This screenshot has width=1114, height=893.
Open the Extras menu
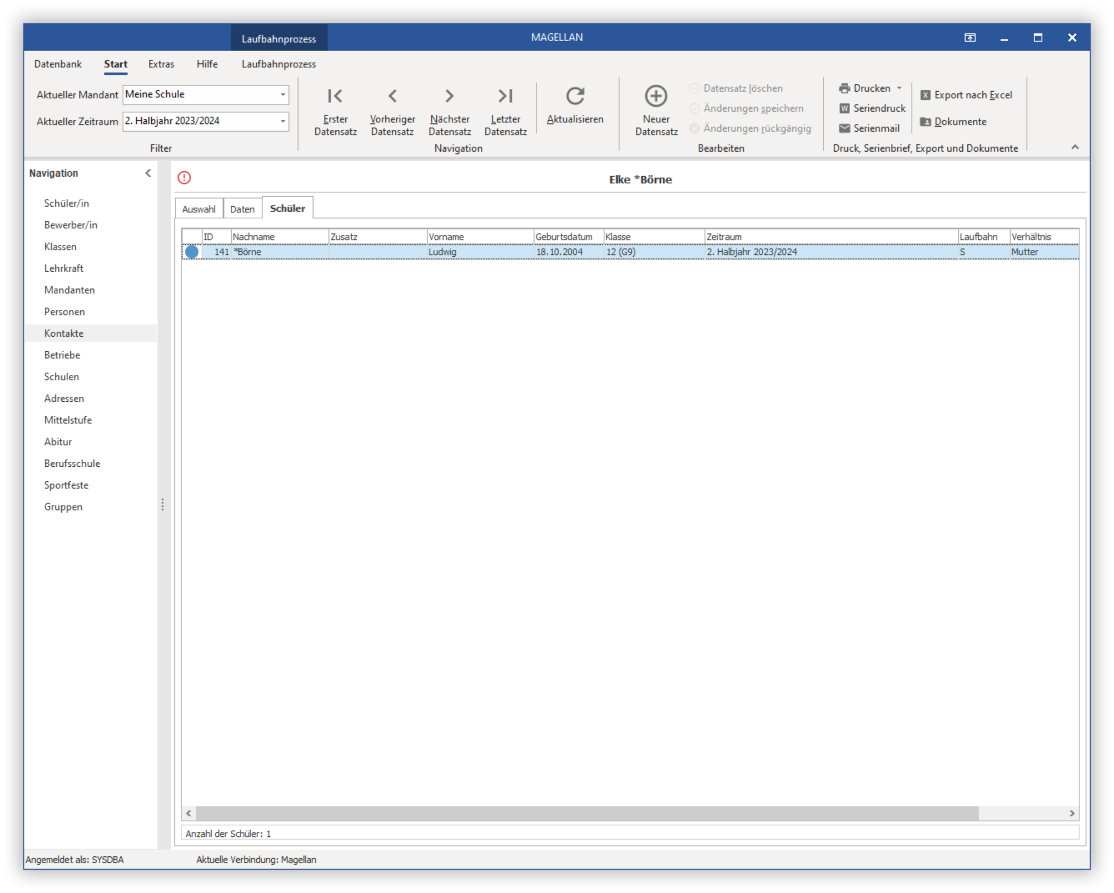click(x=161, y=64)
